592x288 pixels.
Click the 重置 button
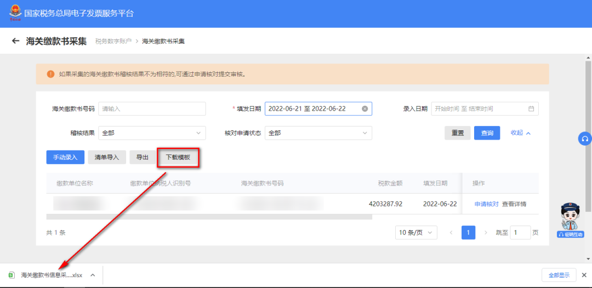tap(458, 133)
